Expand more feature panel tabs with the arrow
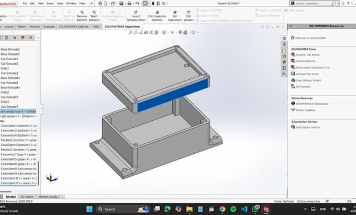 coord(38,38)
